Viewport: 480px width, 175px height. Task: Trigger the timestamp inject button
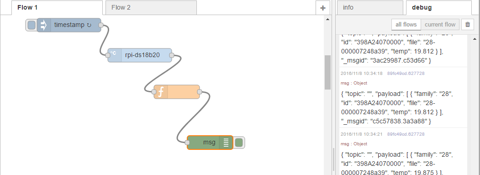point(31,25)
